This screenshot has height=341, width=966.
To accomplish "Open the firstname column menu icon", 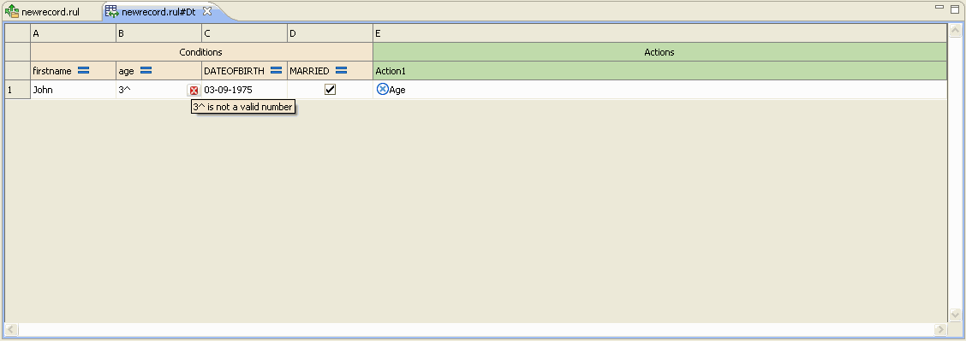I will 83,71.
